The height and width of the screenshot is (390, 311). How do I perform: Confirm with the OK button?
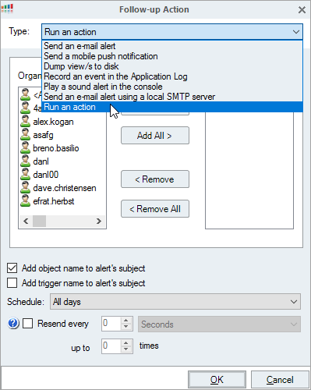217,380
